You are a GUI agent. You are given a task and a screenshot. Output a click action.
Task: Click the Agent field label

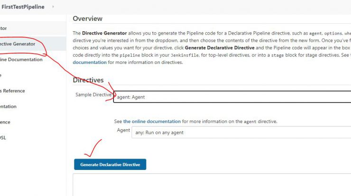(123, 130)
